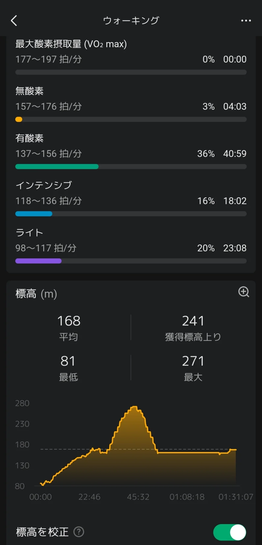Tap the blue インテンシブ zone progress bar

(x=34, y=214)
